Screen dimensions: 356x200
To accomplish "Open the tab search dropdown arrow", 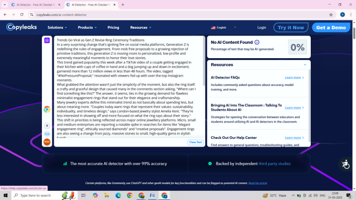I will click(5, 5).
